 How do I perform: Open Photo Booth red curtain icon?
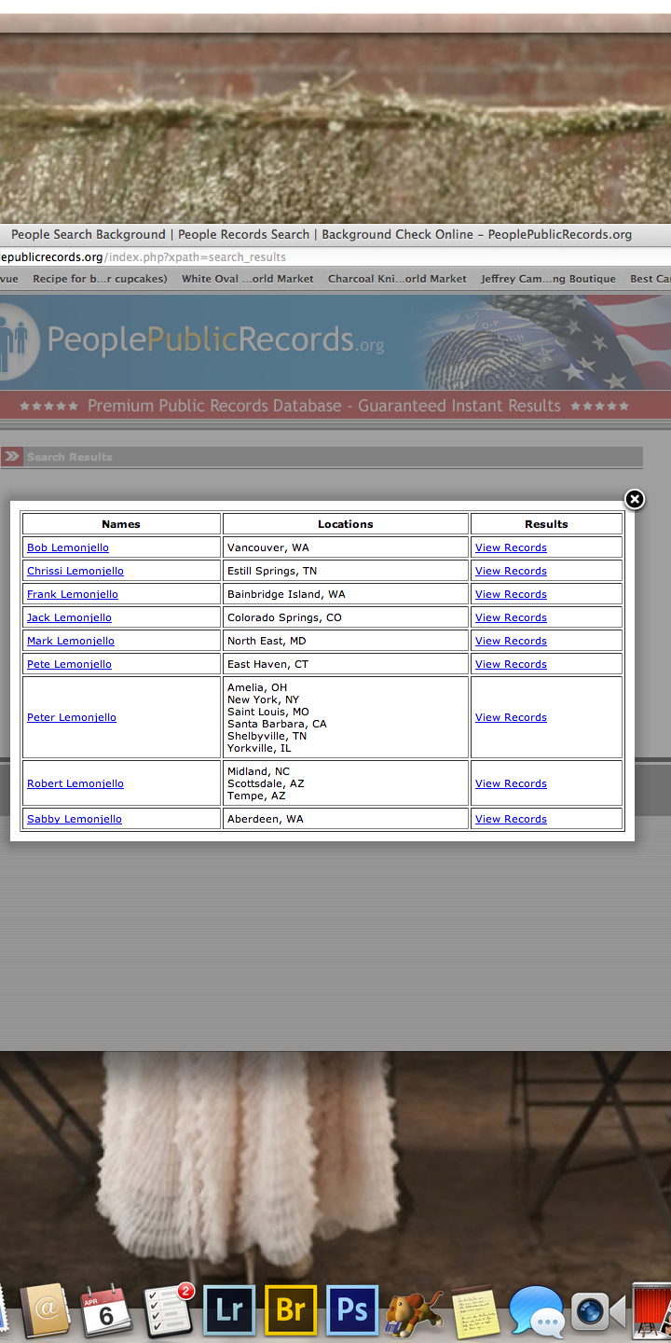pos(652,1311)
